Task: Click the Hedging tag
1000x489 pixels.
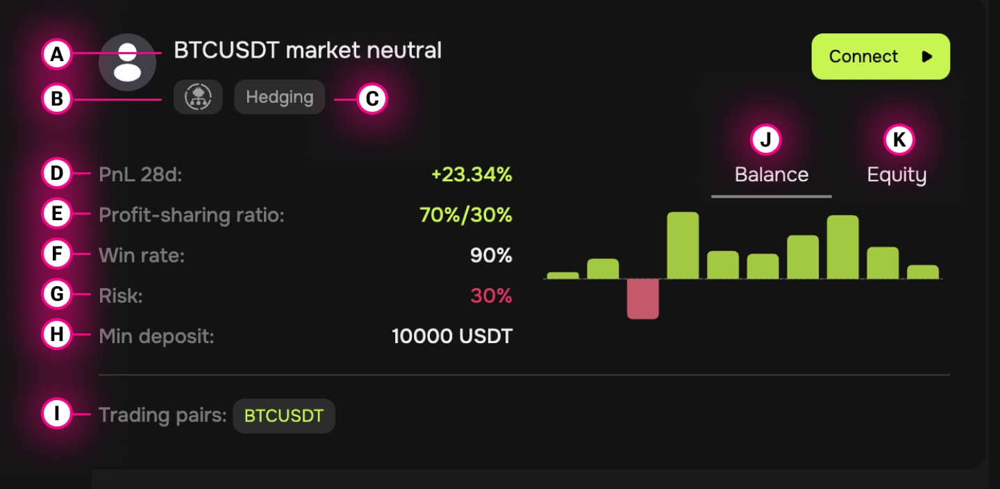Action: (279, 97)
